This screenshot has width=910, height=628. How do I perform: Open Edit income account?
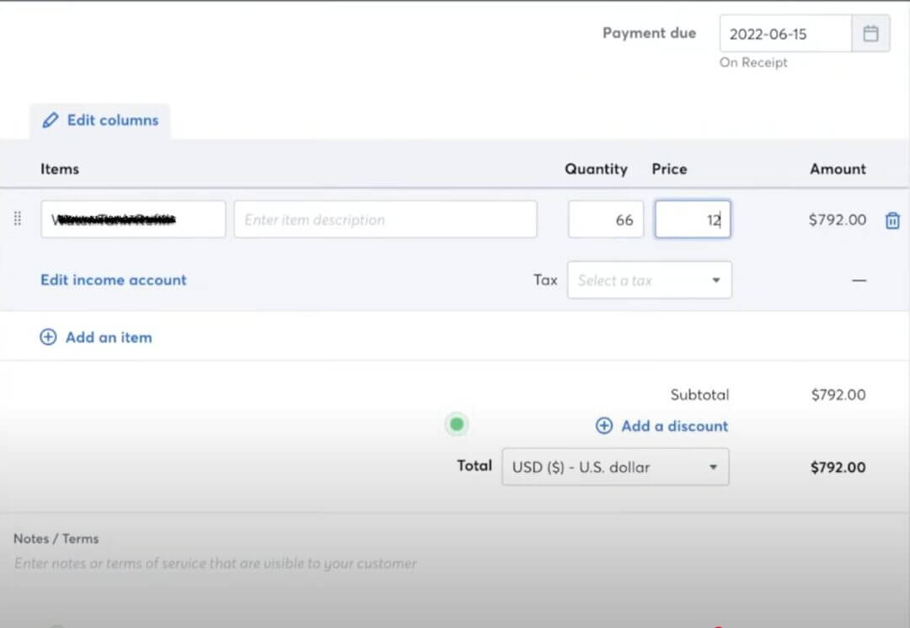(x=113, y=280)
